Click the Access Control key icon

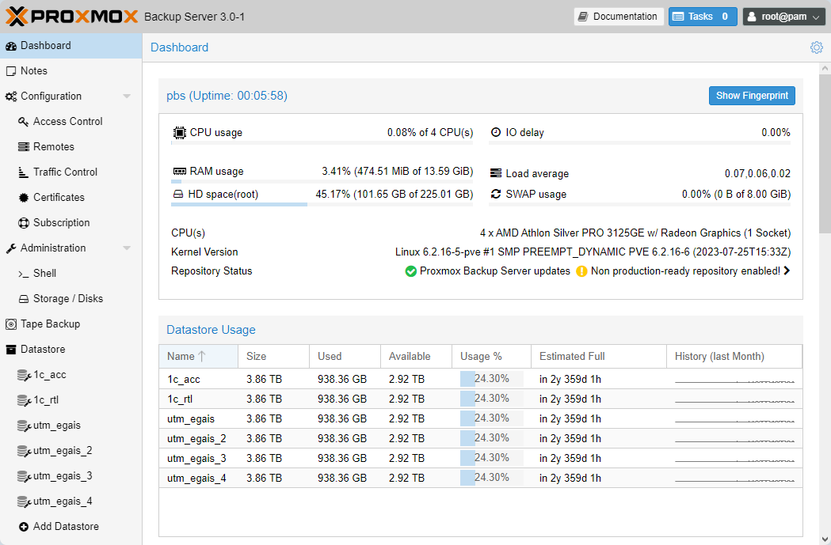24,122
